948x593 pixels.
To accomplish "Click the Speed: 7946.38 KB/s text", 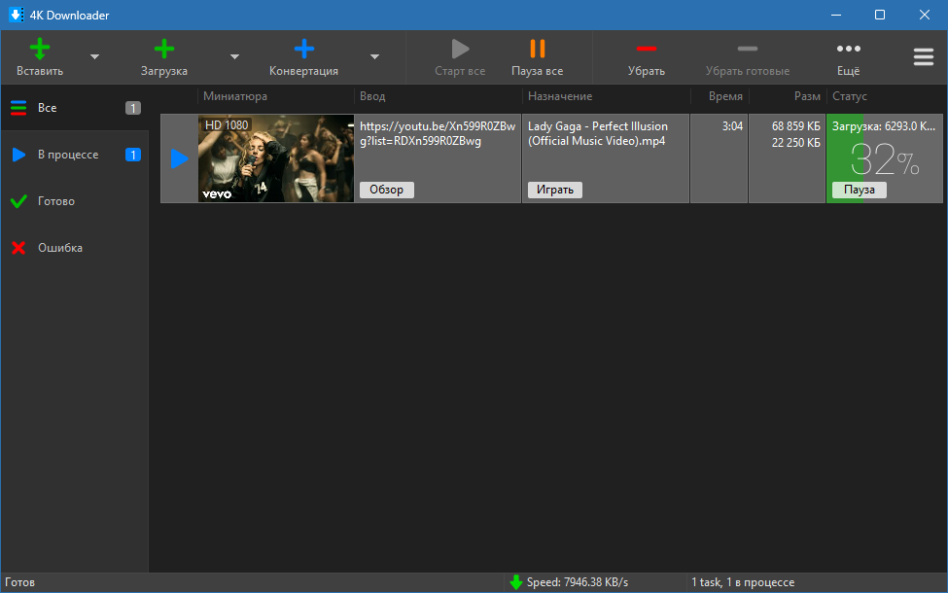I will pos(578,582).
